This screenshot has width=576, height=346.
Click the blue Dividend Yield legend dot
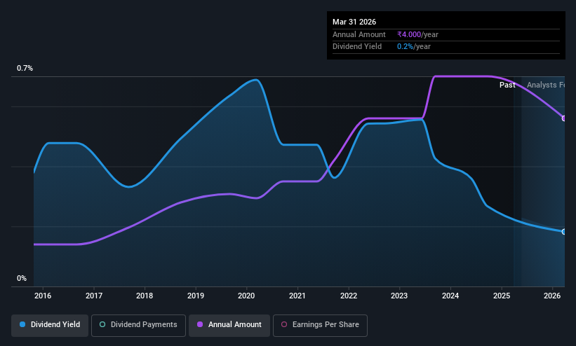22,324
